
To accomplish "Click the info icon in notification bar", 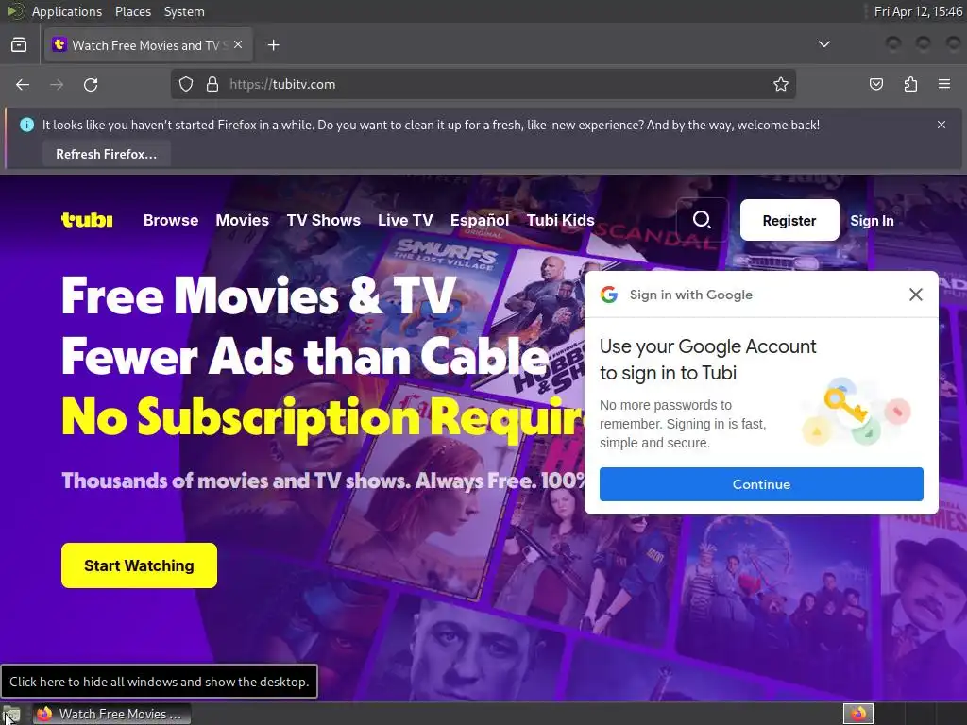I will (x=27, y=125).
